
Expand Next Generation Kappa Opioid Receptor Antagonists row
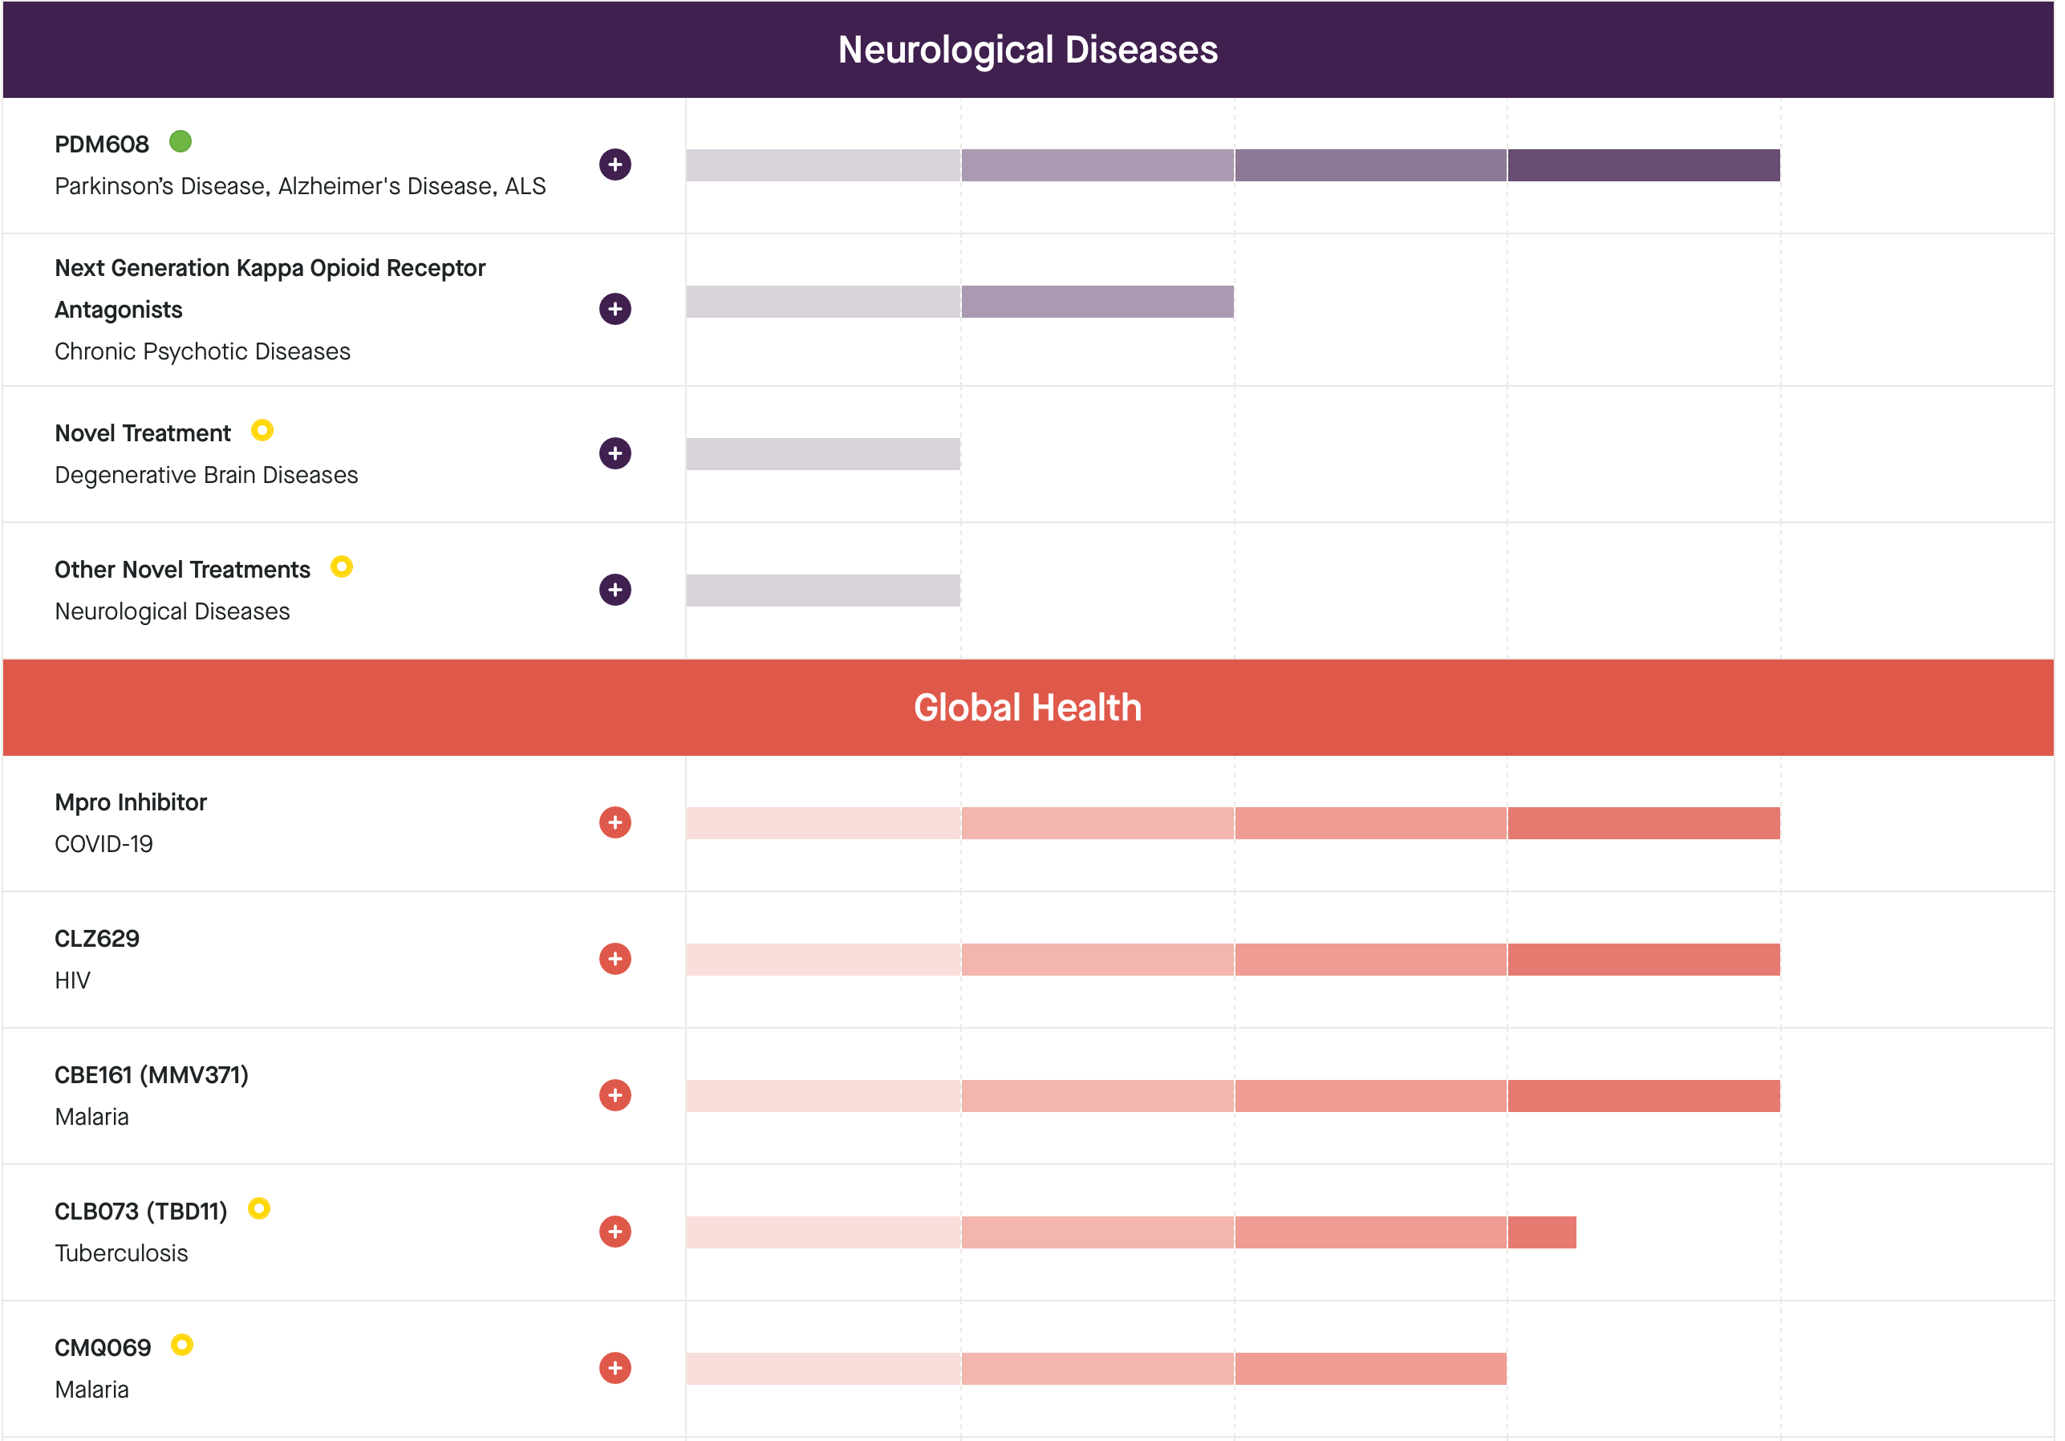[x=615, y=309]
